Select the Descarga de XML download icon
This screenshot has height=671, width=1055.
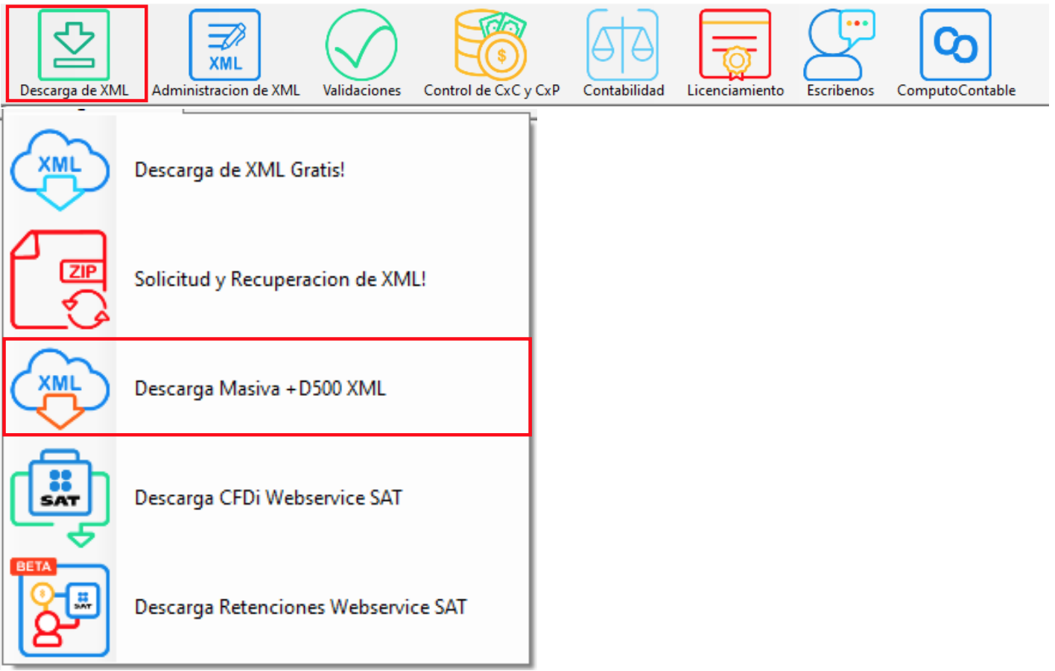(75, 43)
